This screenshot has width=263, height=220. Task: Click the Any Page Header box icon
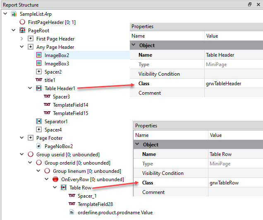tap(30, 47)
